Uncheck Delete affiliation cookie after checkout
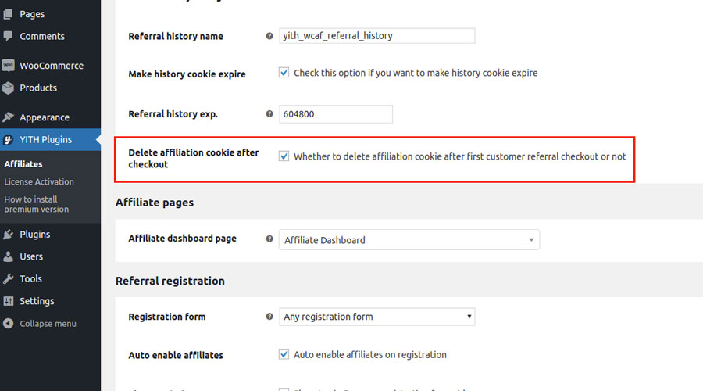This screenshot has width=703, height=391. click(284, 156)
